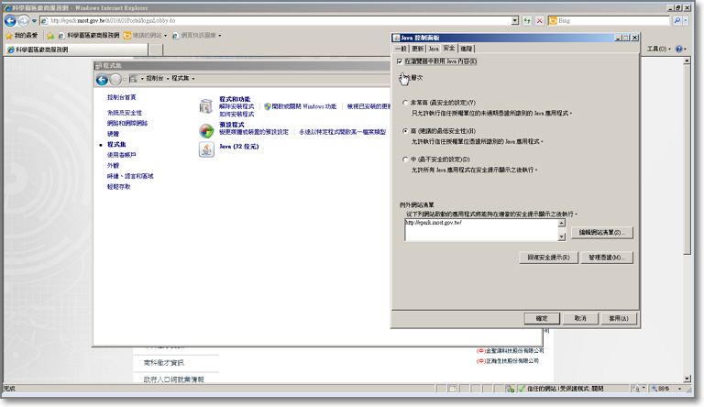Switch to 一般 tab in Java panel
Viewport: 704px width, 407px height.
[401, 49]
